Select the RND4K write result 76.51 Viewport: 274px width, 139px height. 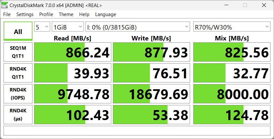tap(151, 73)
